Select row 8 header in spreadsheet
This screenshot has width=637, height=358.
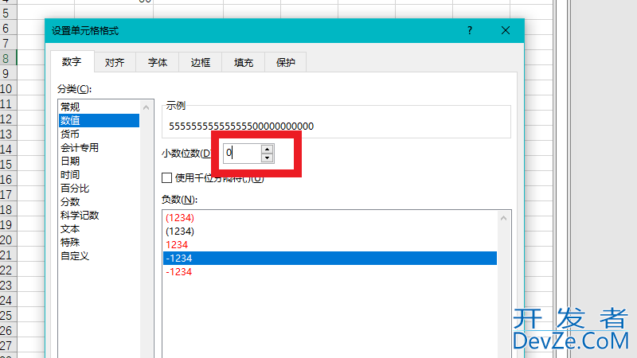[8, 58]
